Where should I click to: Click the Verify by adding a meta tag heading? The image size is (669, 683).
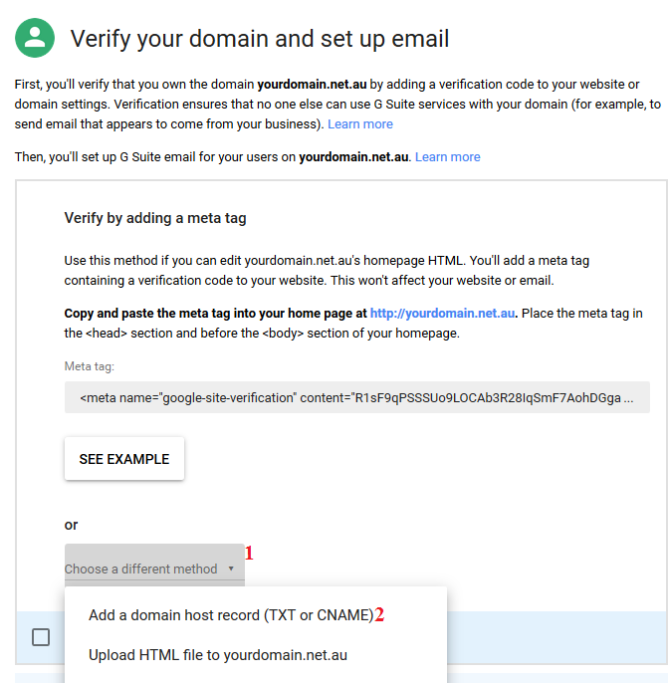(x=154, y=218)
